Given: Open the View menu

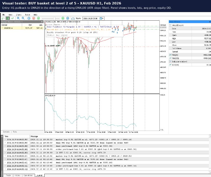Looking at the screenshot, I should tap(10, 15).
